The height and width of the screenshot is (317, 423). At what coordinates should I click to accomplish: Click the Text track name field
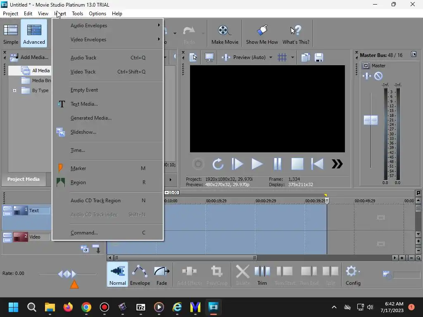point(39,211)
